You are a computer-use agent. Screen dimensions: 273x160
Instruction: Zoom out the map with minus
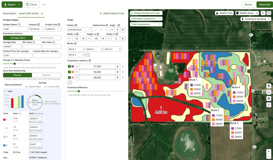click(x=269, y=156)
